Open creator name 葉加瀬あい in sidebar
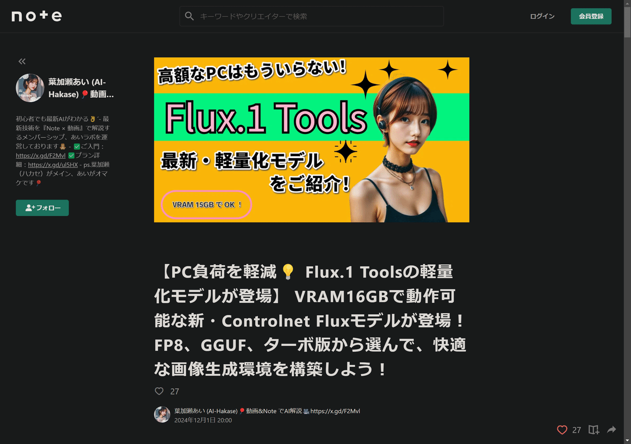The width and height of the screenshot is (631, 444). pos(81,88)
